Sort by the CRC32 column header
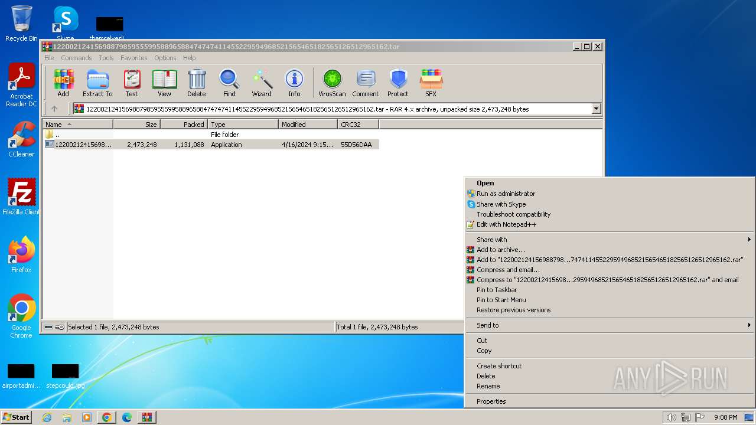Screen dimensions: 756x425 pyautogui.click(x=358, y=125)
